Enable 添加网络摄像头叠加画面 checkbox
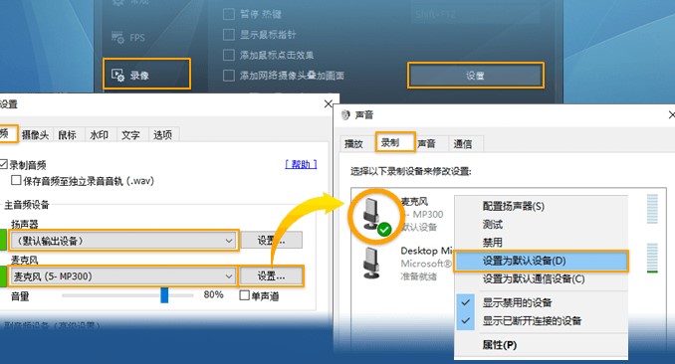675x364 pixels. point(229,76)
